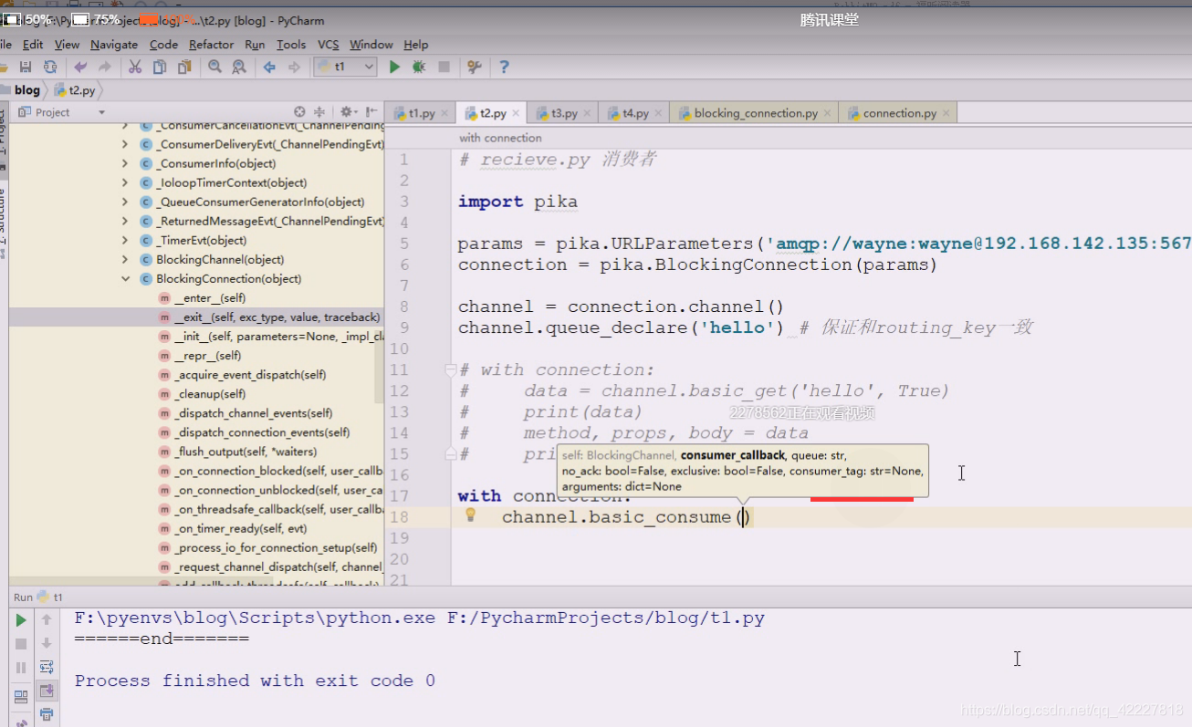Navigate back with the blue left arrow
This screenshot has height=727, width=1192.
pos(269,67)
